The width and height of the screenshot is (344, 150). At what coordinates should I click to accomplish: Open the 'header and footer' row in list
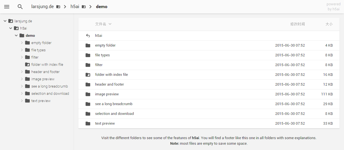109,84
